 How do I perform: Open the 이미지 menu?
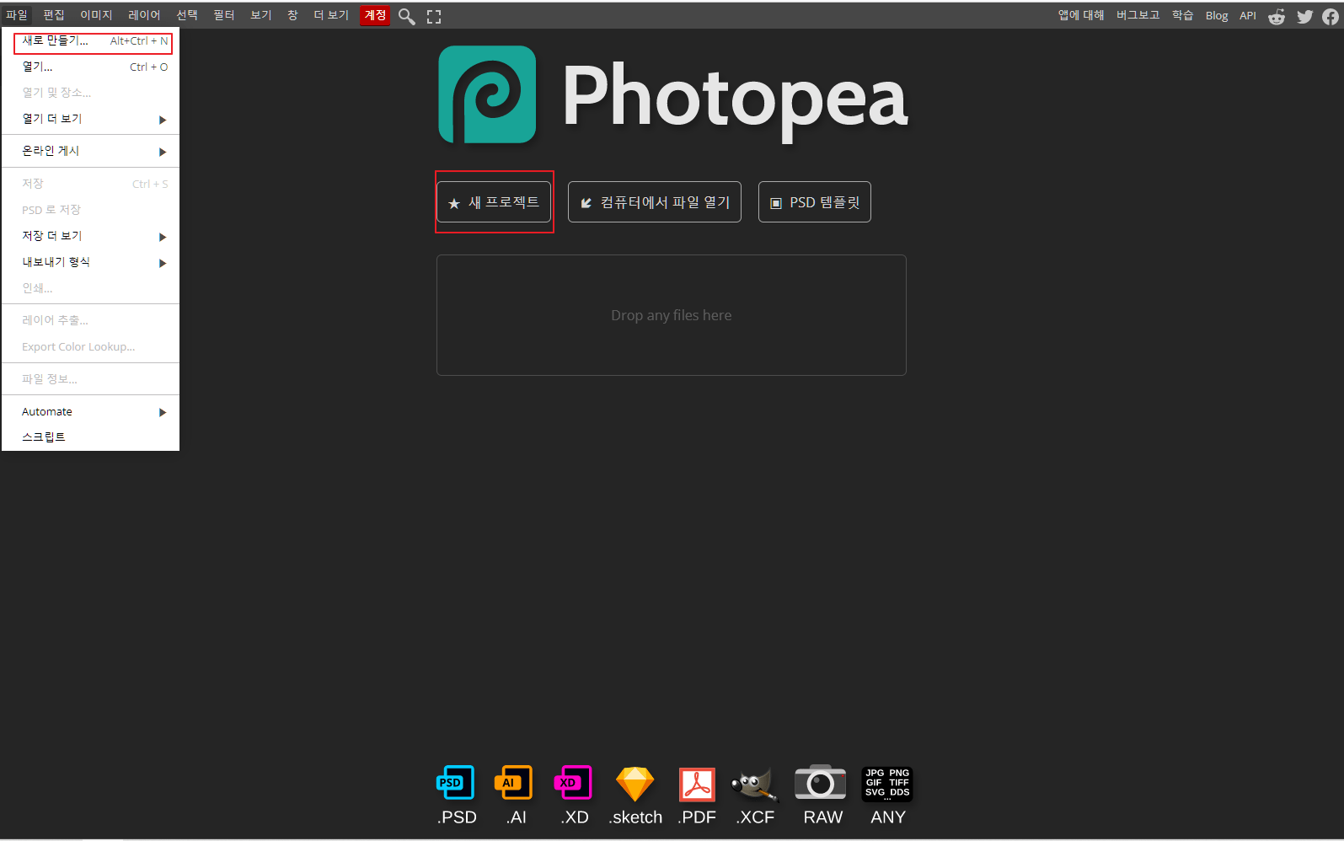(x=96, y=15)
